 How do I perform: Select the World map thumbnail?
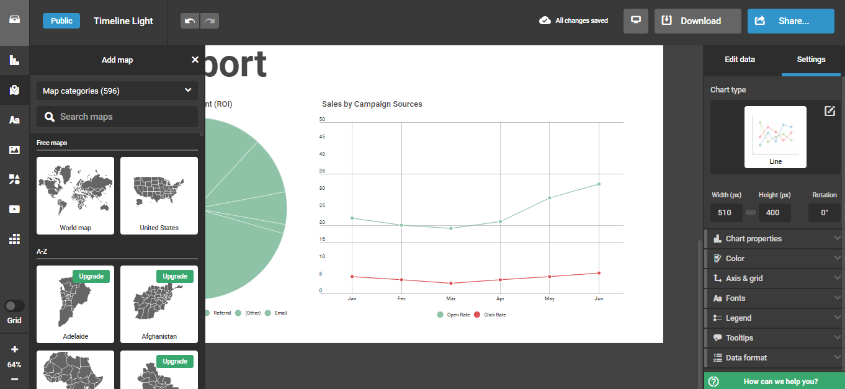[x=75, y=195]
